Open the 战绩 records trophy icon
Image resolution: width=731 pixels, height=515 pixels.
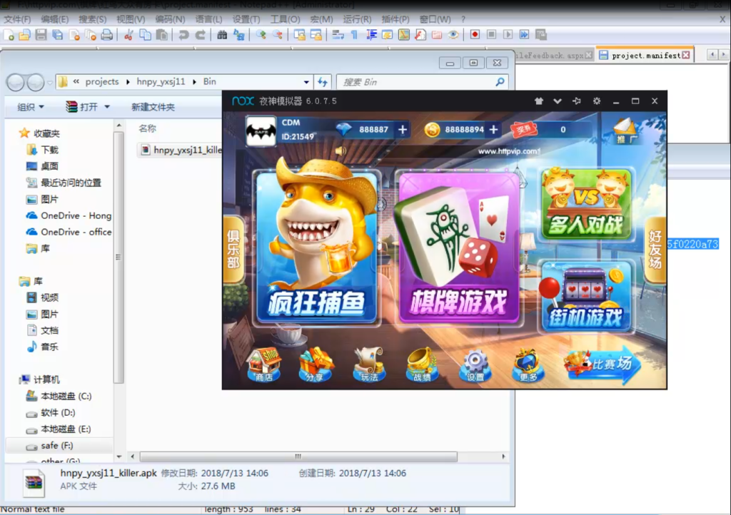pos(422,365)
